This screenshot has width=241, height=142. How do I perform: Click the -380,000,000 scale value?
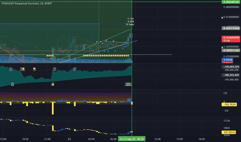point(231,70)
